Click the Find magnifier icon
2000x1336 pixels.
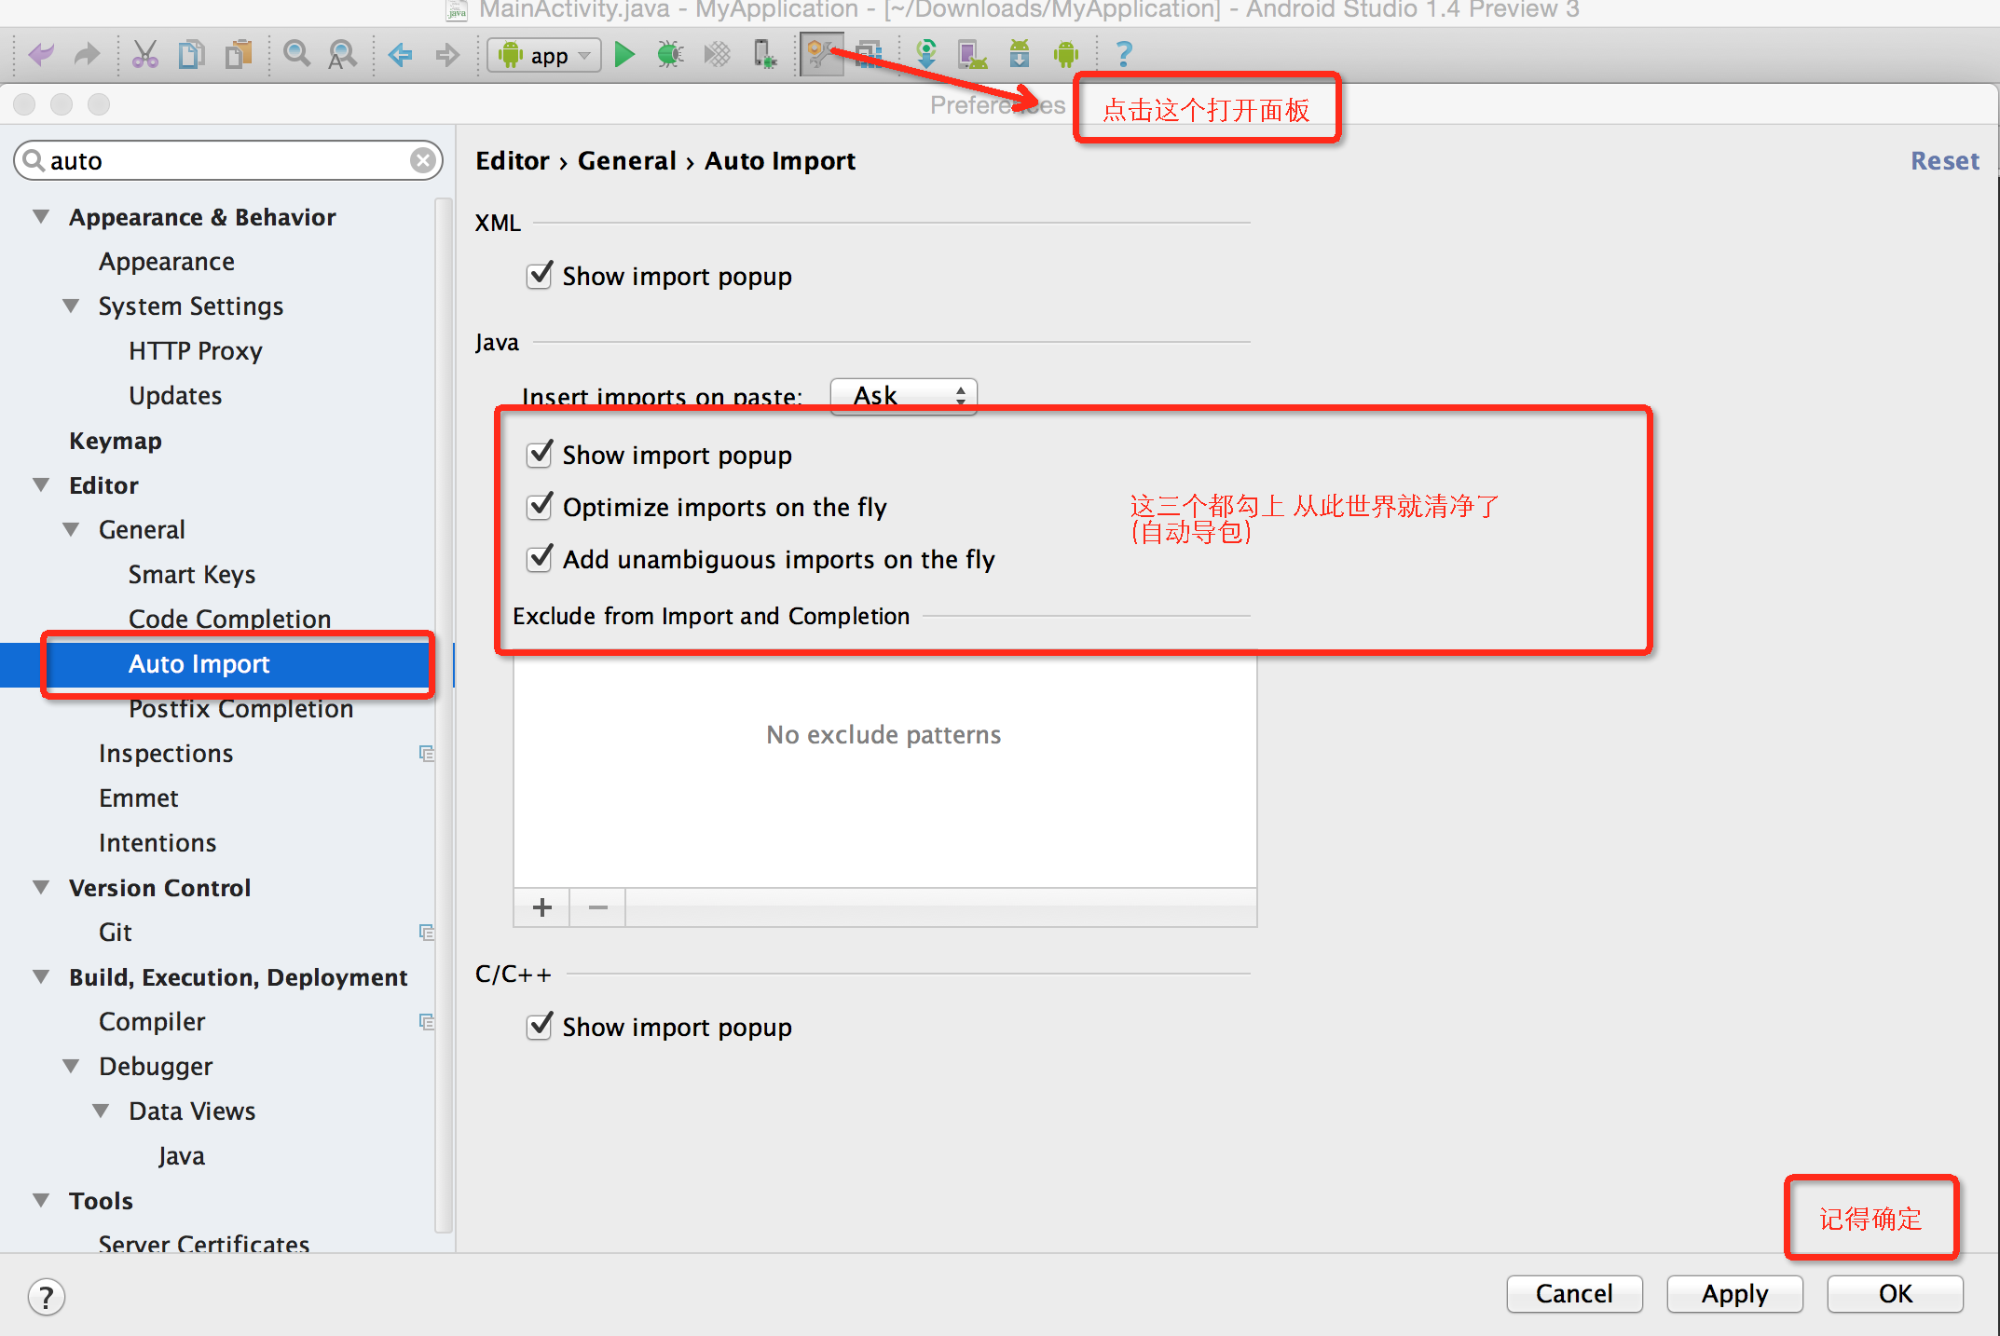(x=296, y=54)
